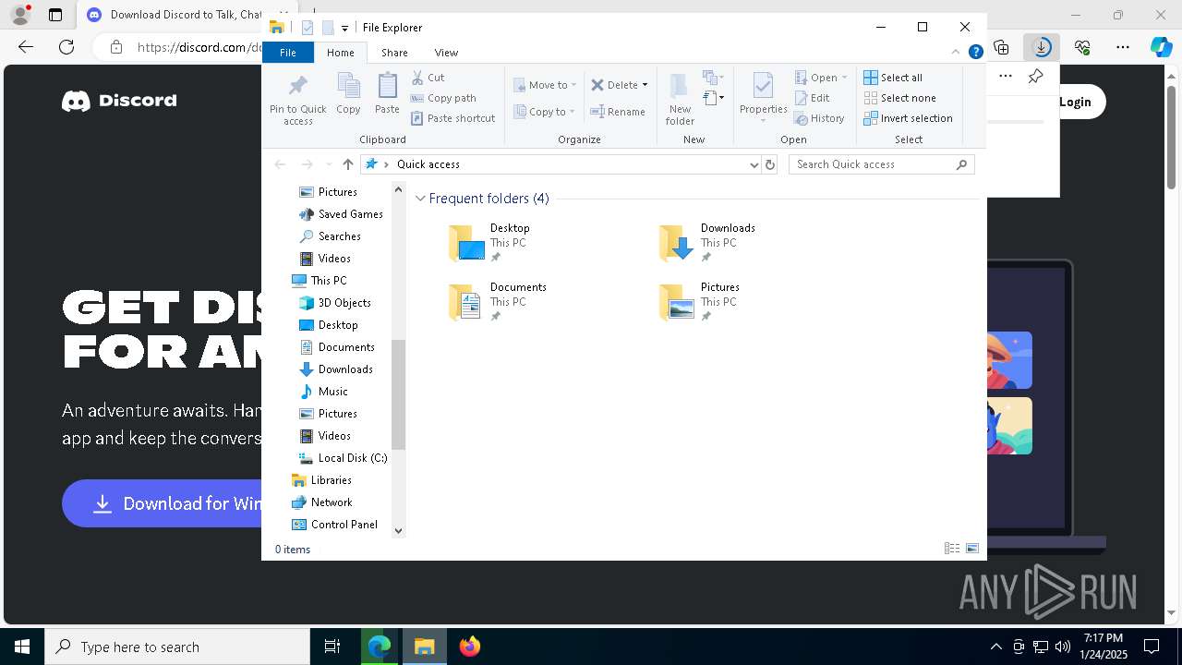The height and width of the screenshot is (665, 1182).
Task: Select the Home ribbon tab
Action: [x=341, y=53]
